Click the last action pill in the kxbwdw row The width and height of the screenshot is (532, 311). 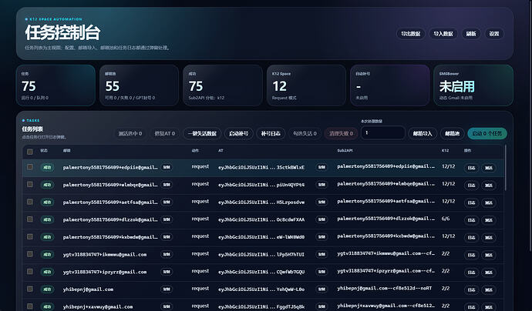pyautogui.click(x=489, y=238)
